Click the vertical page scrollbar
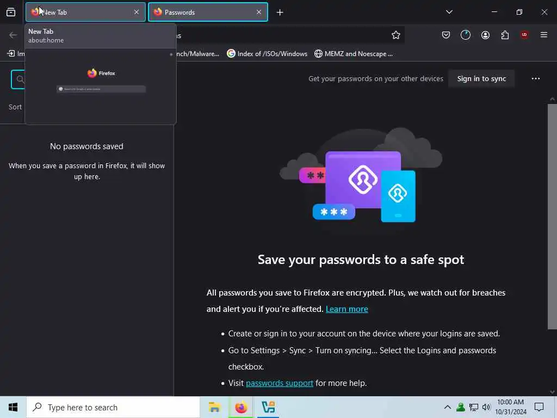 (552, 217)
